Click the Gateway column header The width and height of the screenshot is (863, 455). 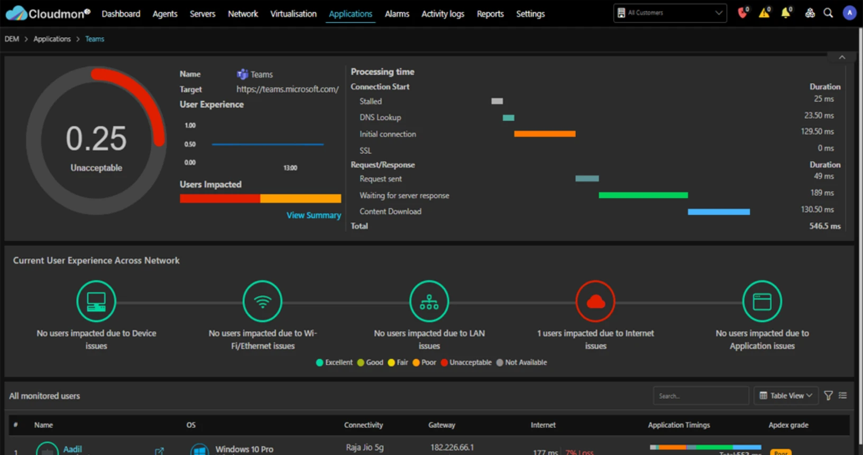tap(442, 425)
